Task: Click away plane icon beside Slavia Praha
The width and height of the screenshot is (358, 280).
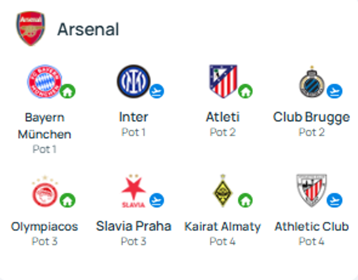Action: pos(157,200)
